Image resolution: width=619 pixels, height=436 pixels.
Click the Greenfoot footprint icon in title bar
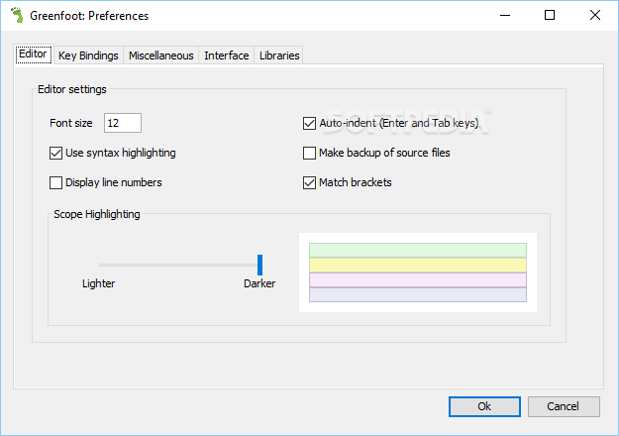pos(17,15)
